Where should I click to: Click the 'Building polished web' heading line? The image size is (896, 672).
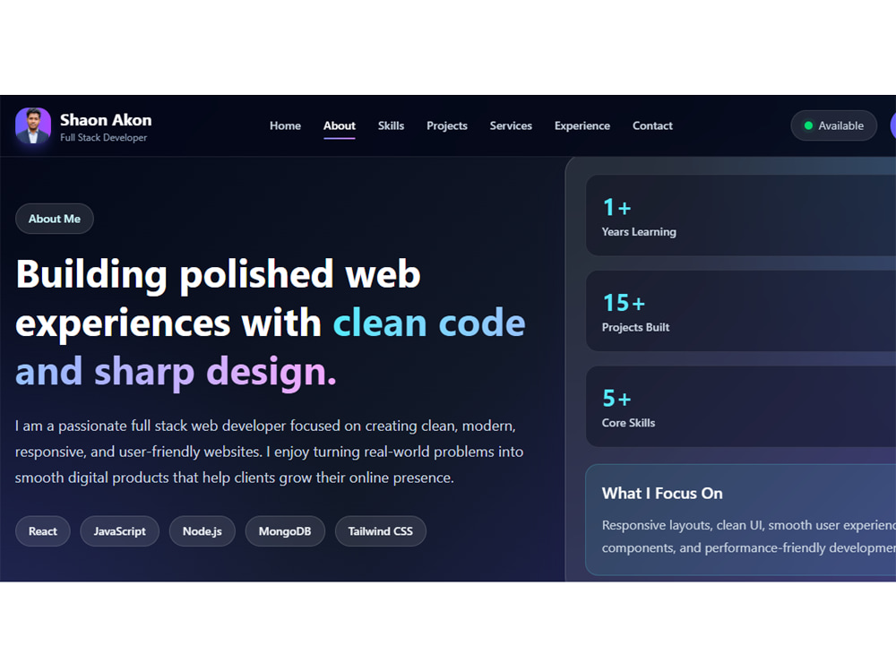click(219, 274)
